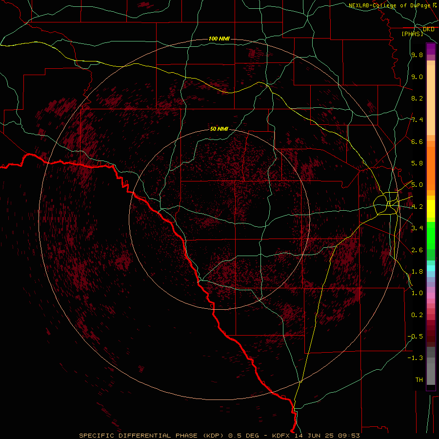Click the 5.8 value on the color scale

pos(417,163)
